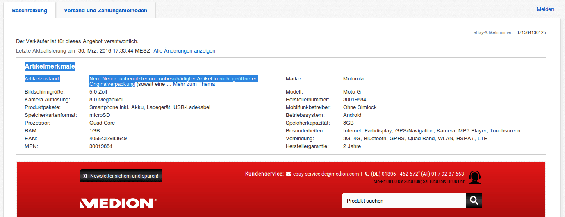
Task: Select the eBay-Artikelnummer 371564130125
Action: pyautogui.click(x=531, y=32)
